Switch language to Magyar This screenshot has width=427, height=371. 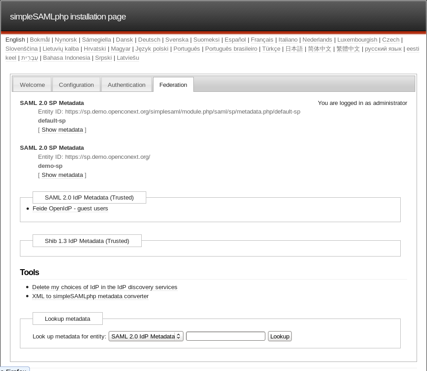coord(120,49)
